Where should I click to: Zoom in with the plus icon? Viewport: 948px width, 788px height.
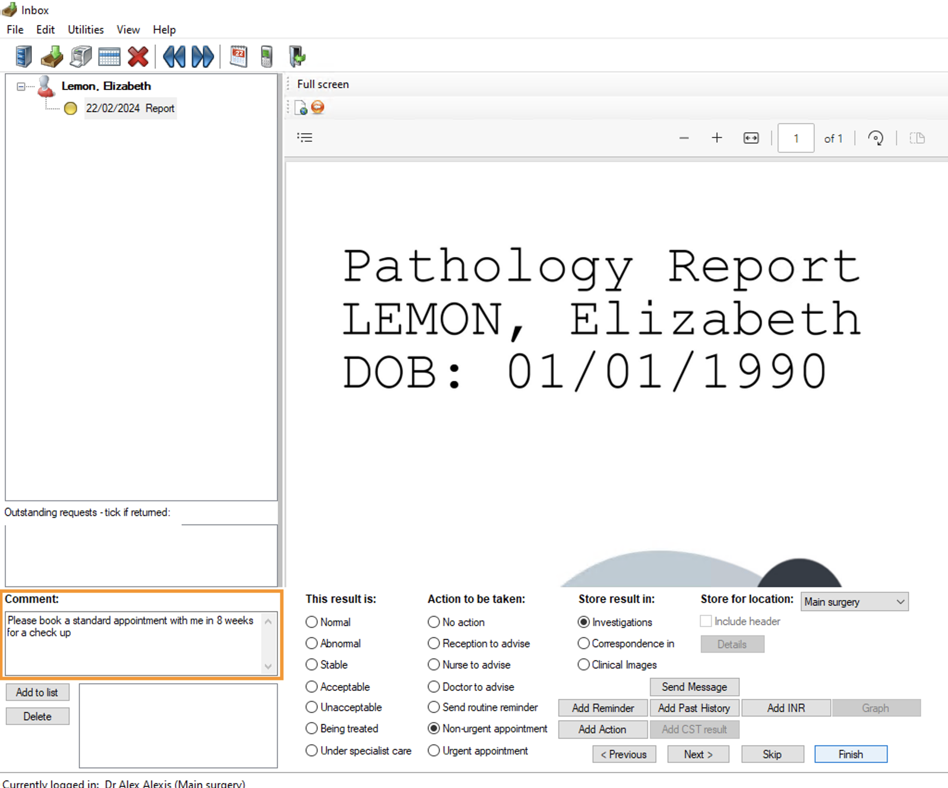pyautogui.click(x=717, y=138)
